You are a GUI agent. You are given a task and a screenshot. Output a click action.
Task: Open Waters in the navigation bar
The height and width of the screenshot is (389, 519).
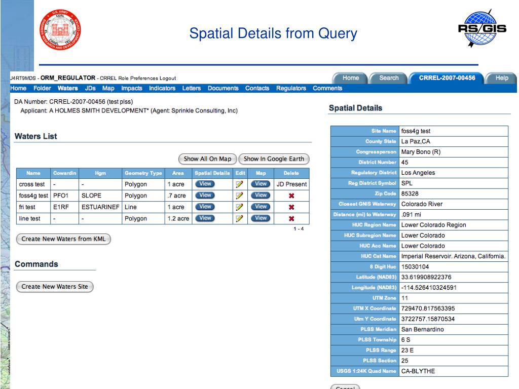pyautogui.click(x=67, y=88)
